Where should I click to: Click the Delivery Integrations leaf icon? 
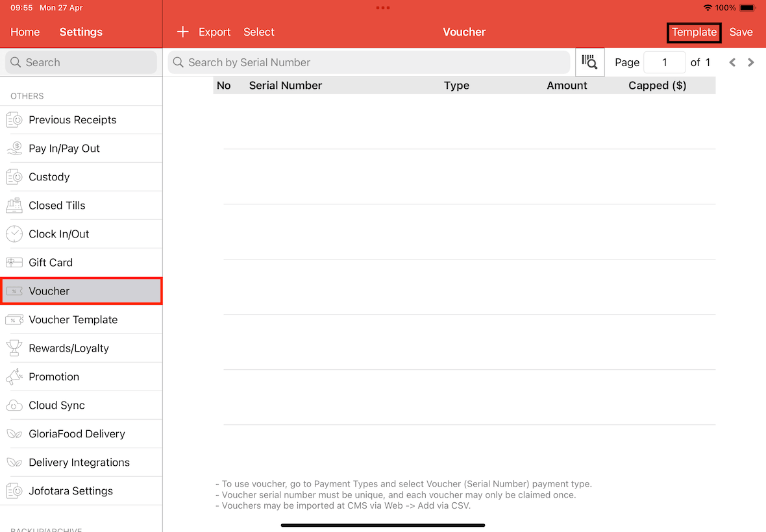(x=14, y=462)
